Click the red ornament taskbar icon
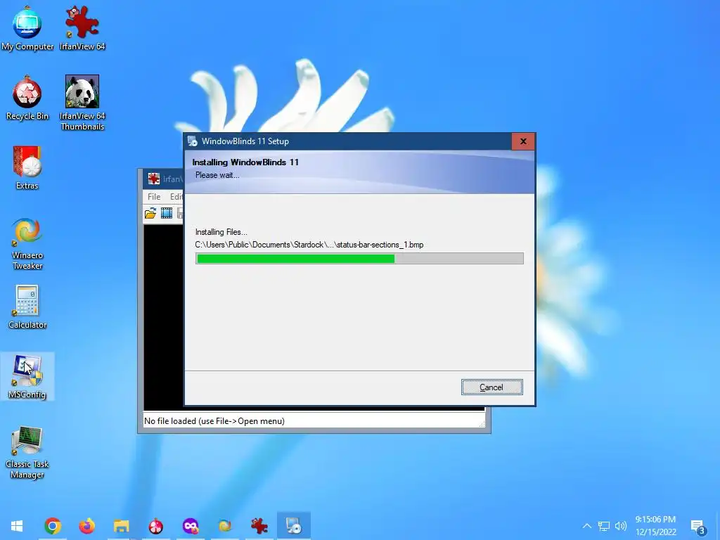Screen dimensions: 720x540 click(155, 526)
